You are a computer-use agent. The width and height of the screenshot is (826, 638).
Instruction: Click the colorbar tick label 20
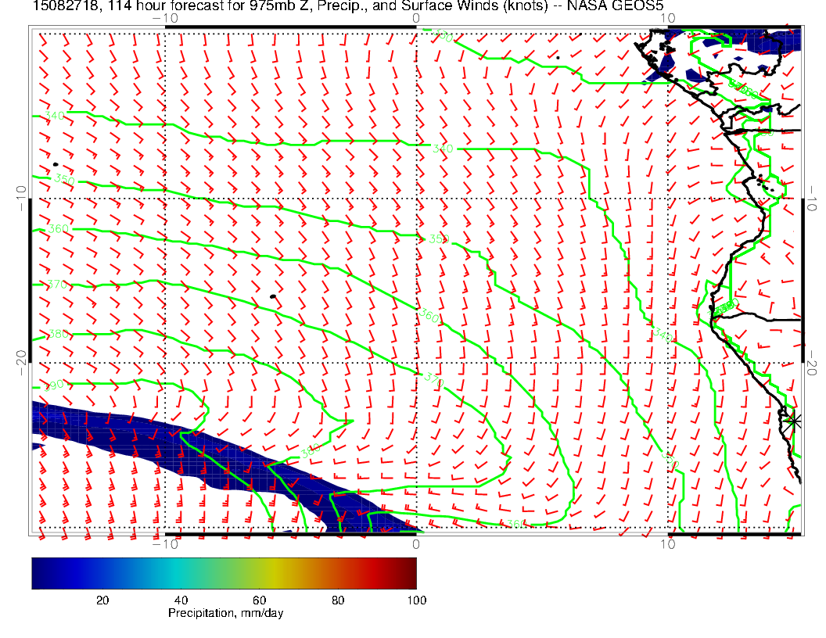coord(102,600)
